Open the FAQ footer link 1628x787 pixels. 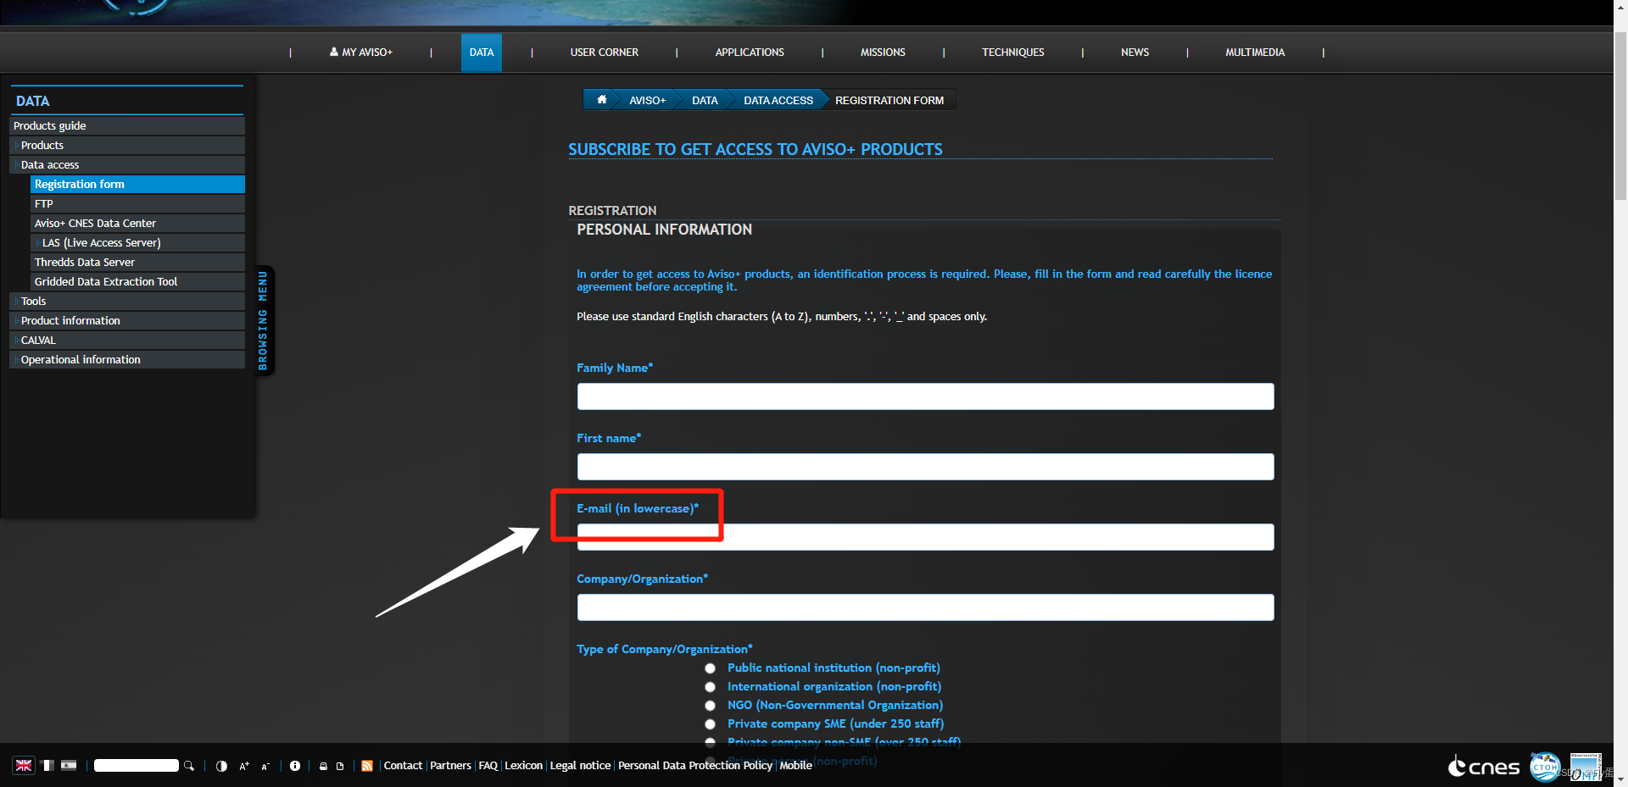[x=488, y=765]
